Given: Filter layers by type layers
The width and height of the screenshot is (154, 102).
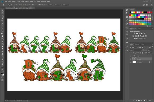Looking at the screenshot, I should (x=145, y=47).
